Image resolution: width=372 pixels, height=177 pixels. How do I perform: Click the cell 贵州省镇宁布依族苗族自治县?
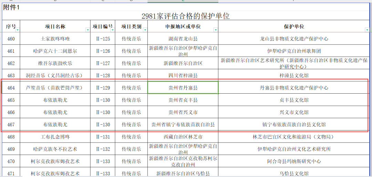click(183, 125)
